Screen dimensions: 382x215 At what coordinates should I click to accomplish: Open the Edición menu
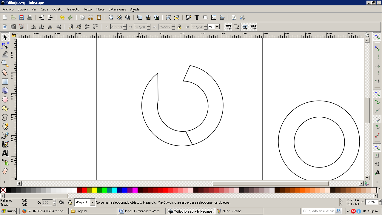[23, 9]
